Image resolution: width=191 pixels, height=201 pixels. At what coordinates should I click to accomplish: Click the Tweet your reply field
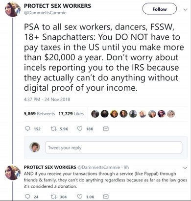click(x=114, y=148)
